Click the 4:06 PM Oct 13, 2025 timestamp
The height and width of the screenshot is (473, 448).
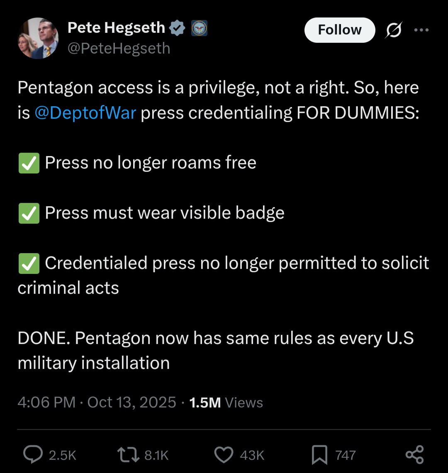(x=97, y=402)
